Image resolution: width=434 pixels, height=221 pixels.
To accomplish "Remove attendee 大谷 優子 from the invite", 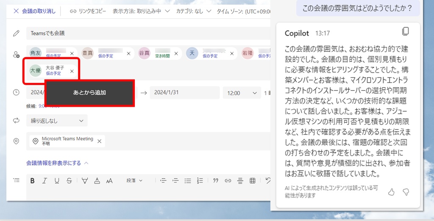I will point(72,71).
